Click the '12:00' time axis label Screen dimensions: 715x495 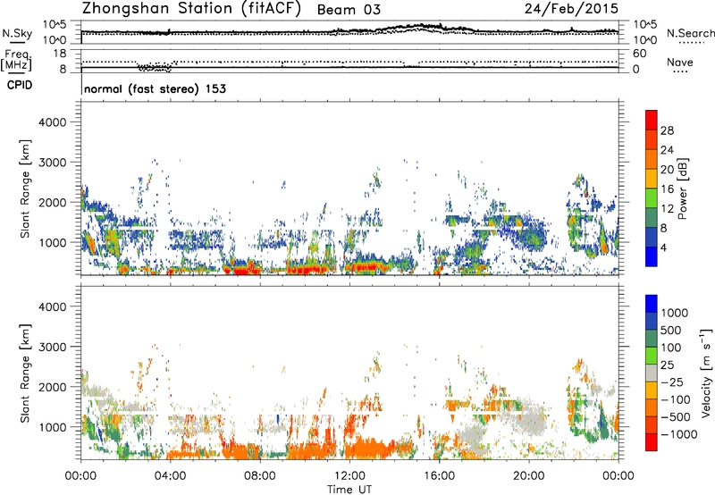point(349,476)
